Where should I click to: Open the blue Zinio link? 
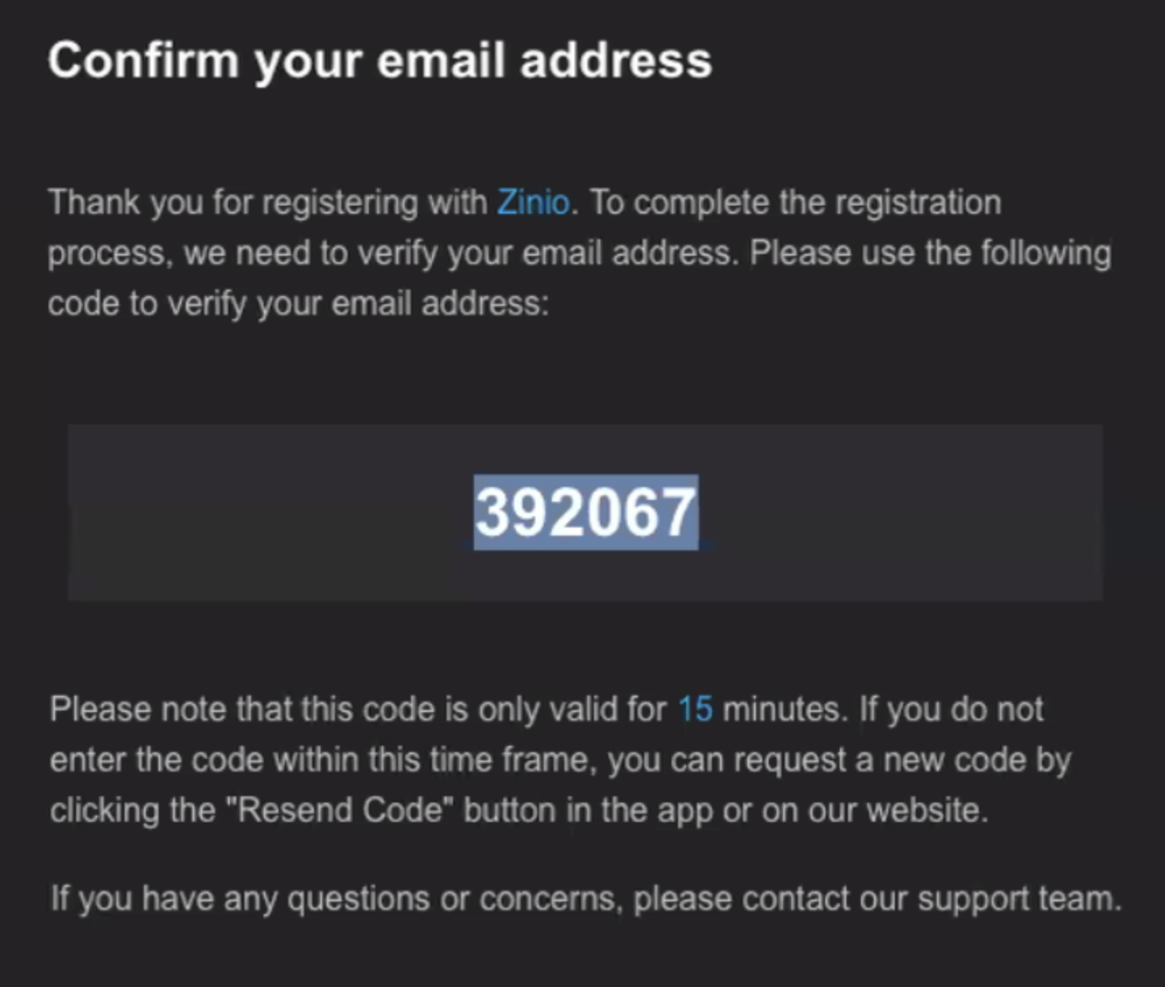coord(533,202)
